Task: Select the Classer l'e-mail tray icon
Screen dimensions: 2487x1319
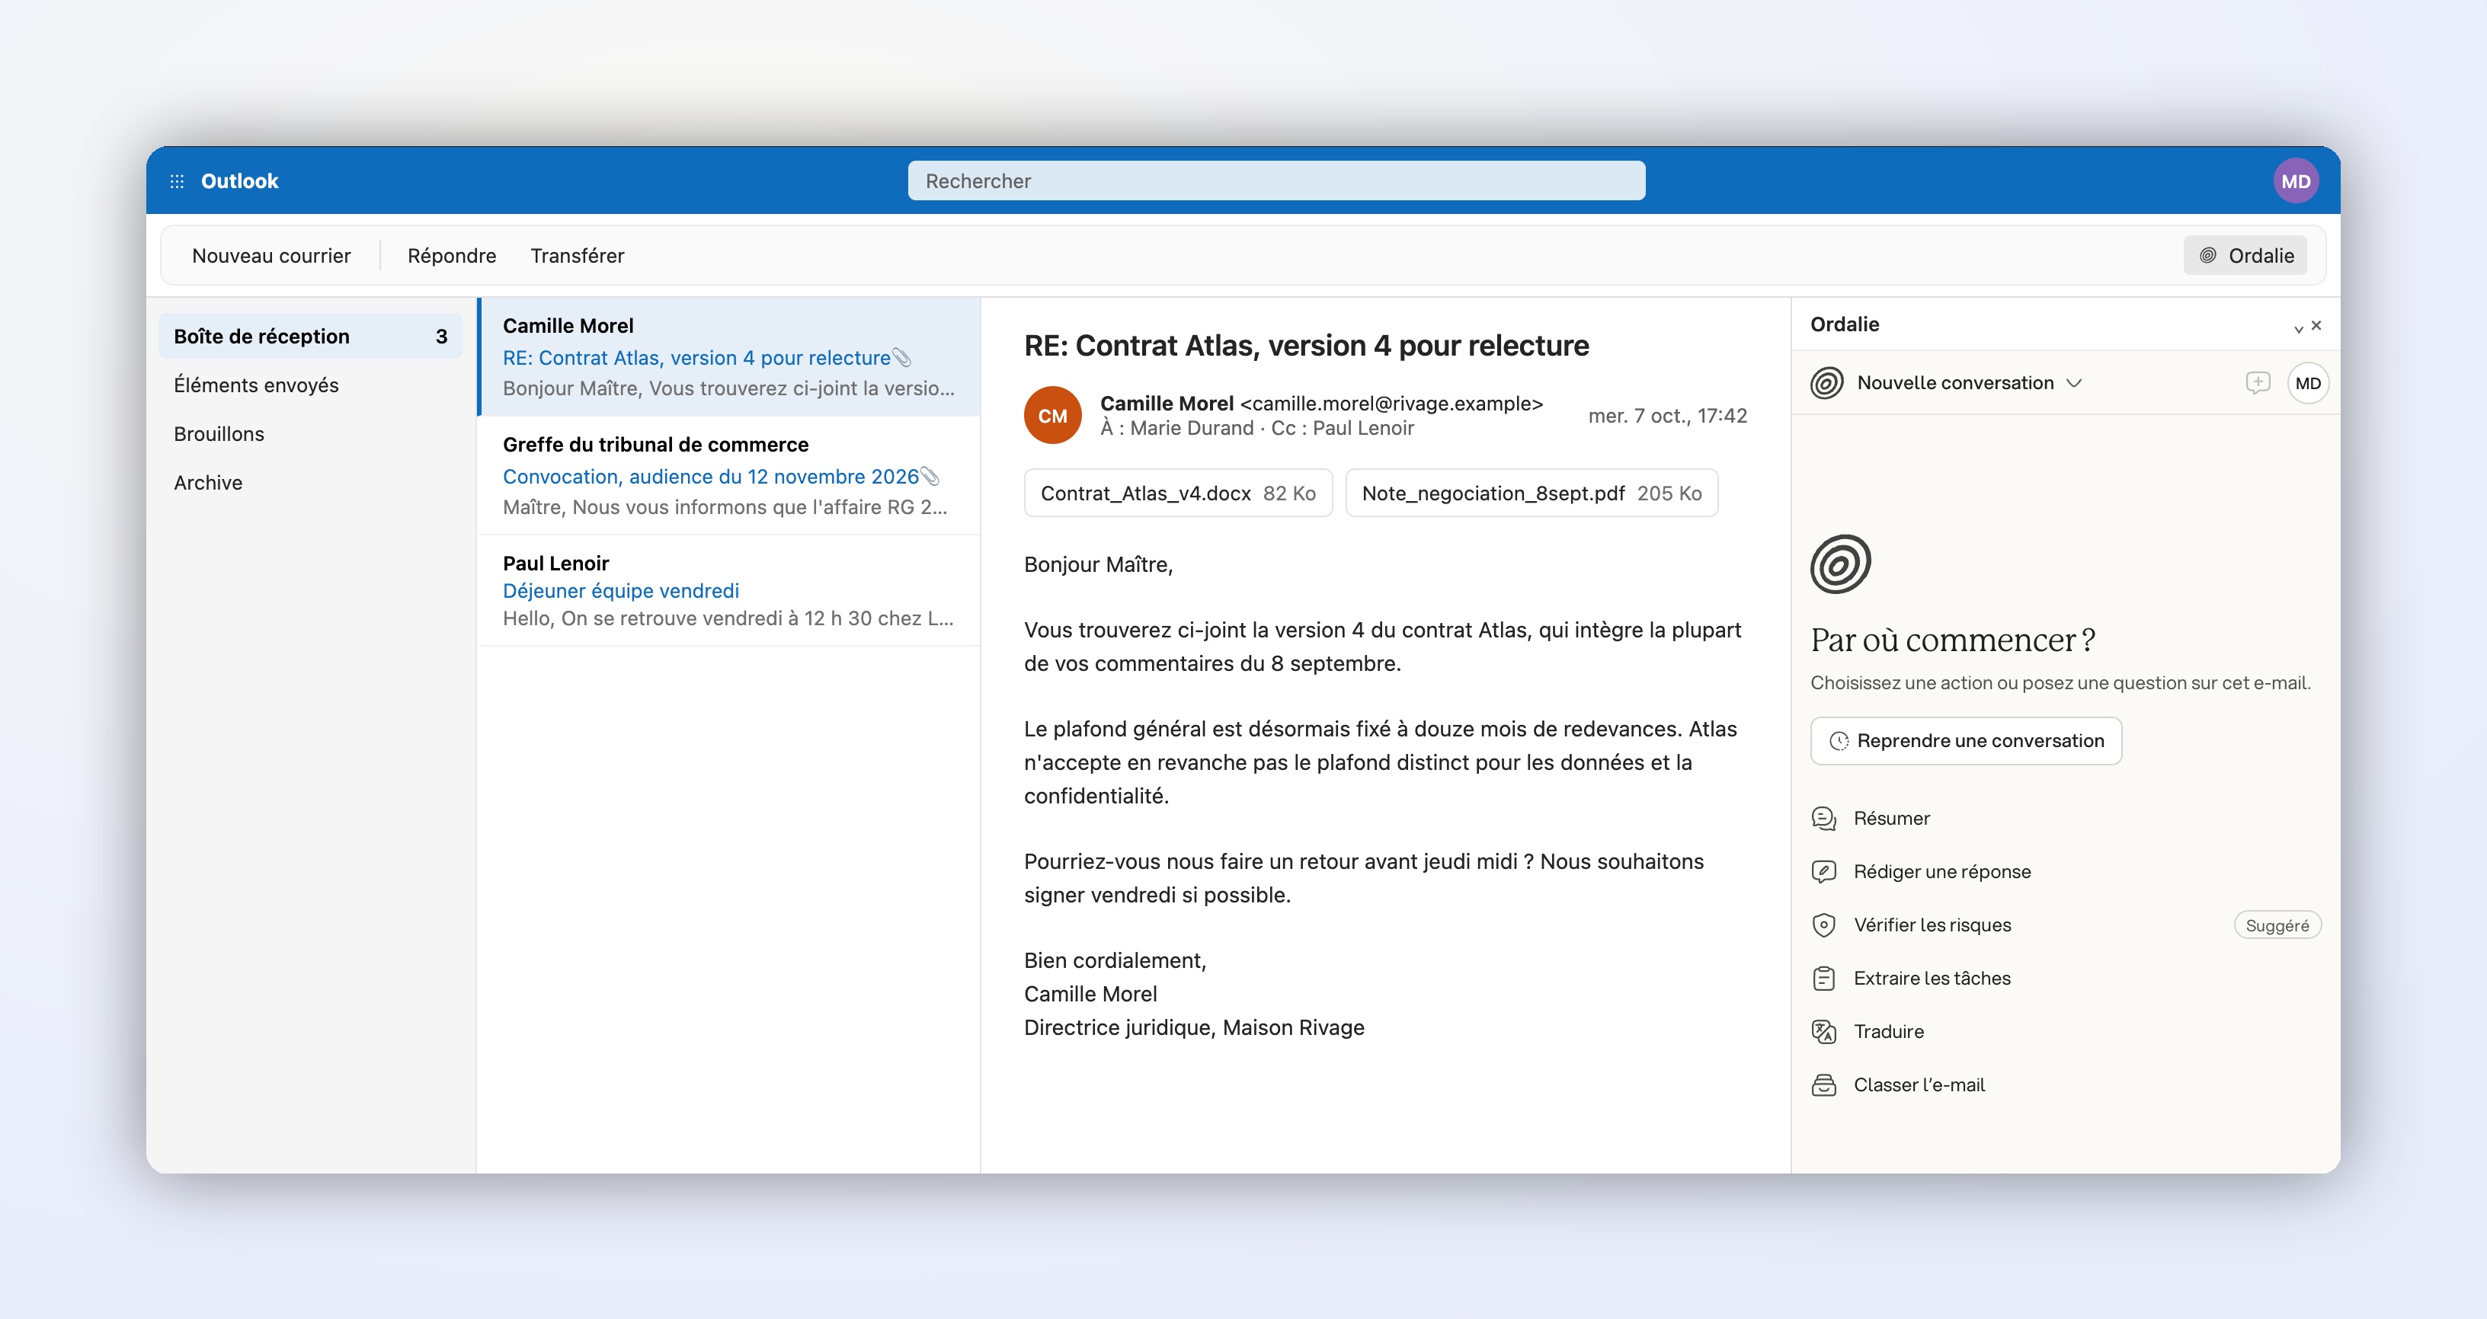Action: point(1824,1085)
